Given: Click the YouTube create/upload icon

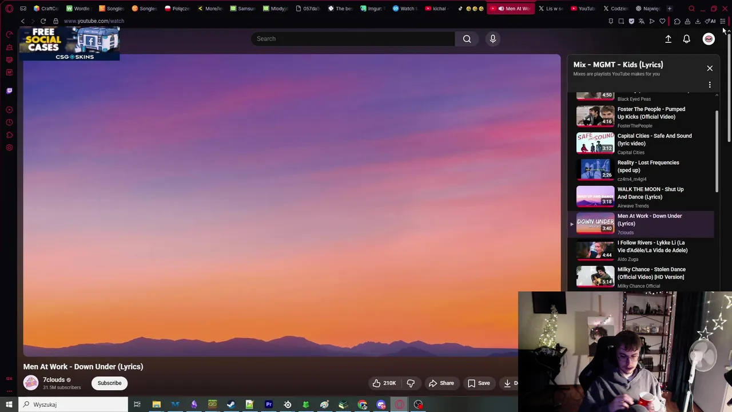Looking at the screenshot, I should (x=668, y=38).
